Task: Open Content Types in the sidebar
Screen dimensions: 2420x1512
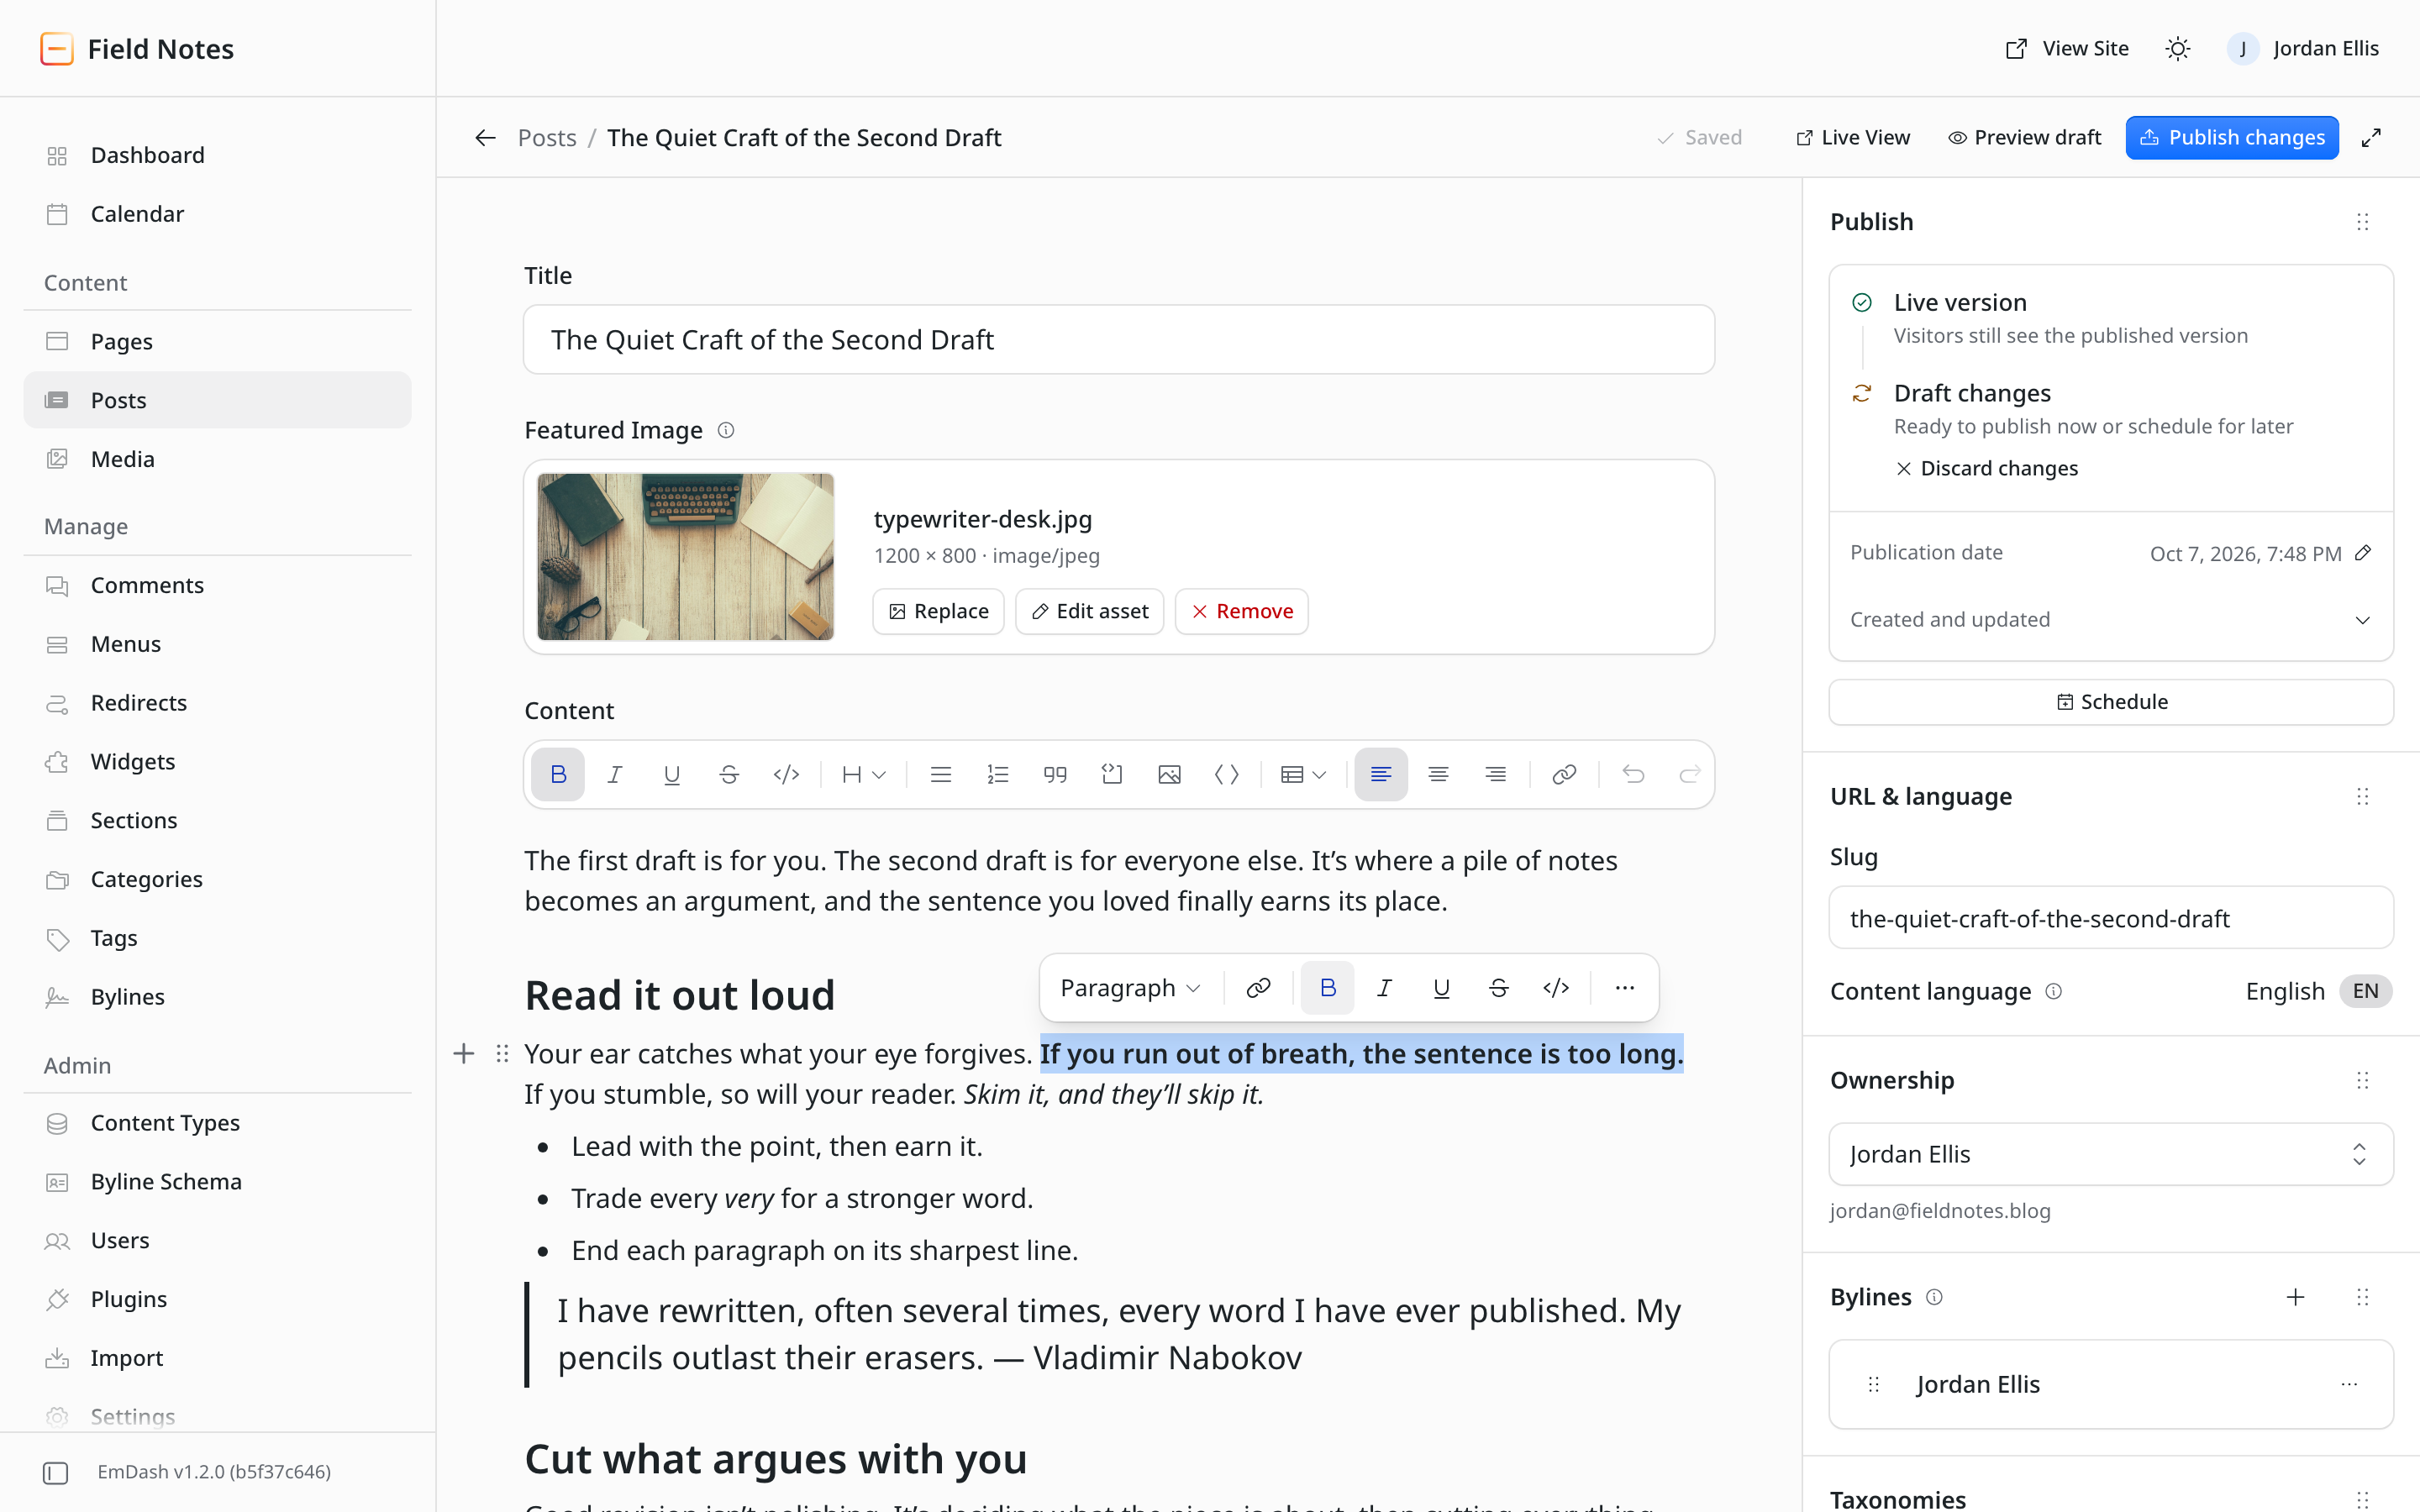Action: (217, 1123)
